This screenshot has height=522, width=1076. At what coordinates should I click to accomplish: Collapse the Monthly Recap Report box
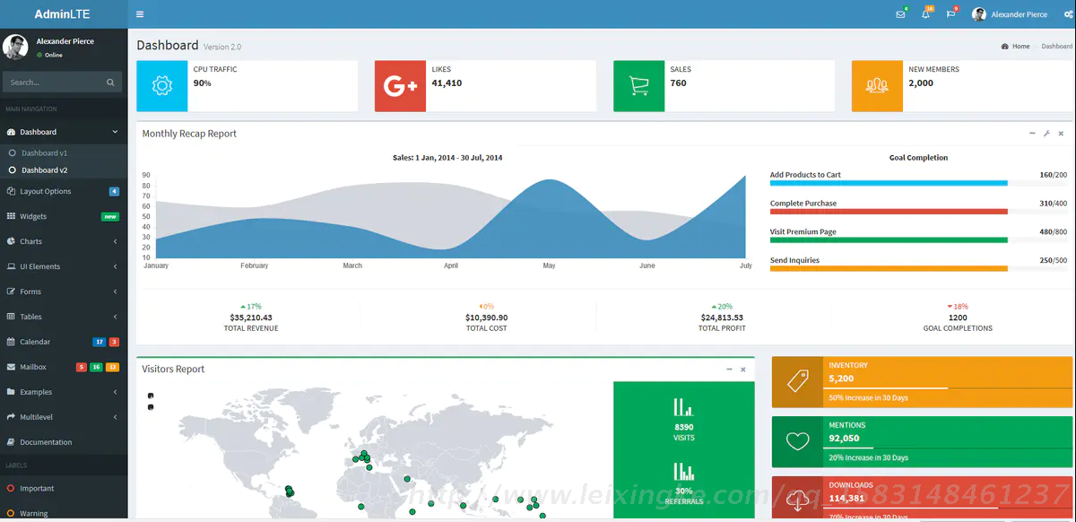tap(1032, 134)
